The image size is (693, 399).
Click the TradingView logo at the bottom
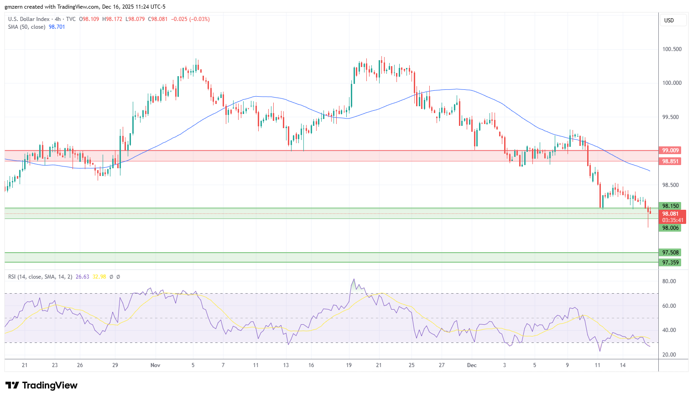42,385
